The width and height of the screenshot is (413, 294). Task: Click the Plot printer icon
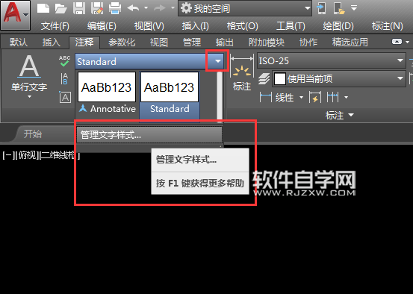[x=115, y=8]
